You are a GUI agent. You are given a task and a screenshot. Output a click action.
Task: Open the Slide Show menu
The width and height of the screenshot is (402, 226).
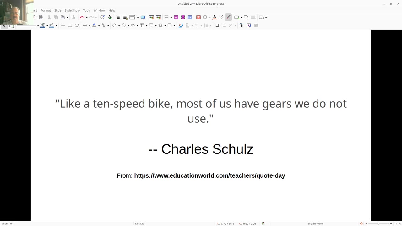pos(72,10)
